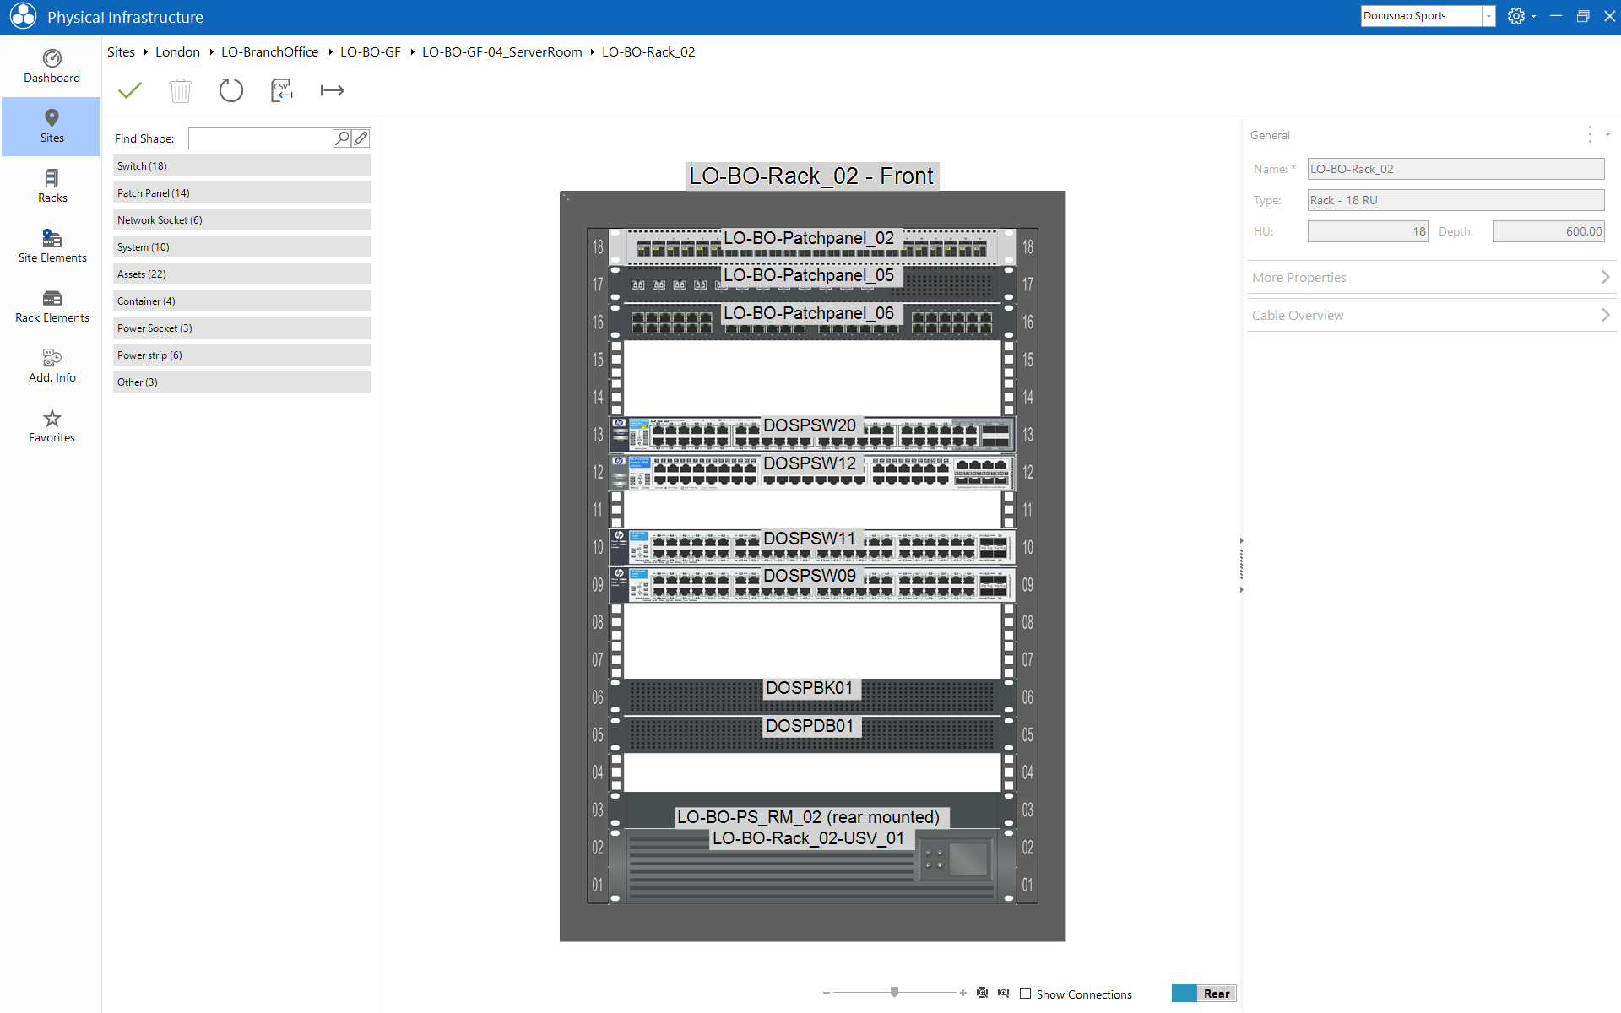
Task: Go to London in breadcrumb
Action: (177, 52)
